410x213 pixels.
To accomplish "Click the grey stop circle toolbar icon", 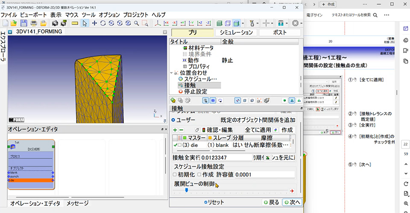I will pyautogui.click(x=295, y=23).
